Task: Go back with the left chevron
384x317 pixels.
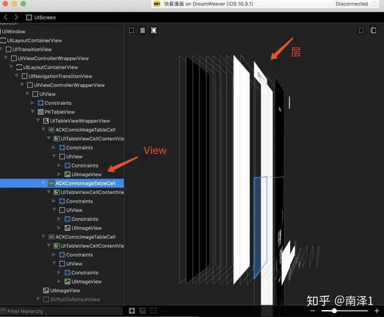Action: (x=6, y=17)
